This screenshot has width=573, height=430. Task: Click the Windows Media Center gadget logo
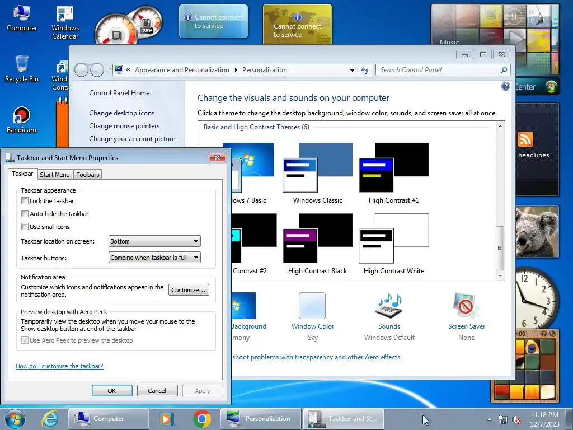pyautogui.click(x=551, y=87)
